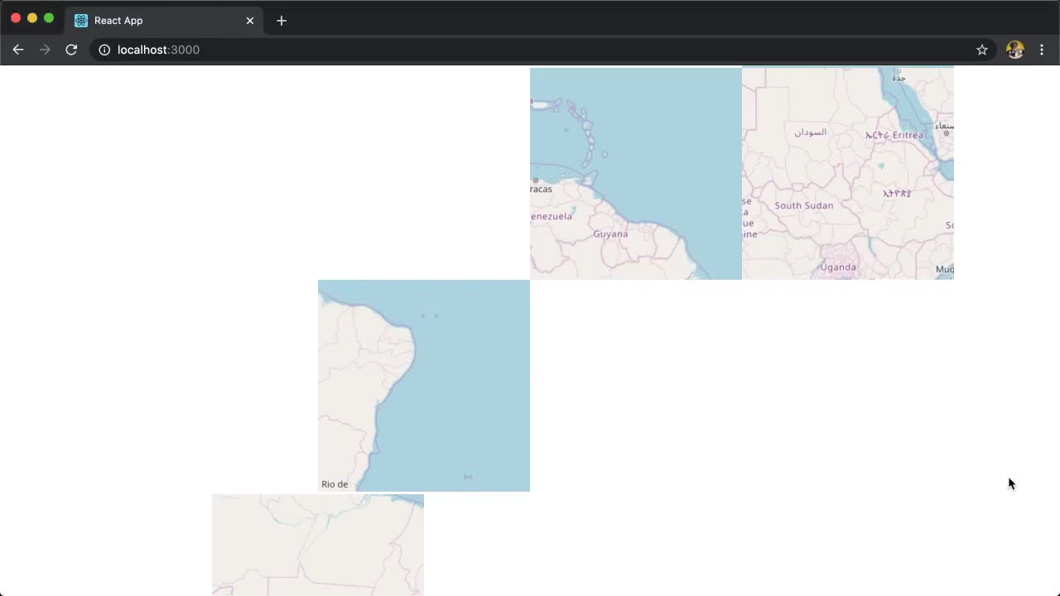Click the Rio de label on map

point(335,484)
